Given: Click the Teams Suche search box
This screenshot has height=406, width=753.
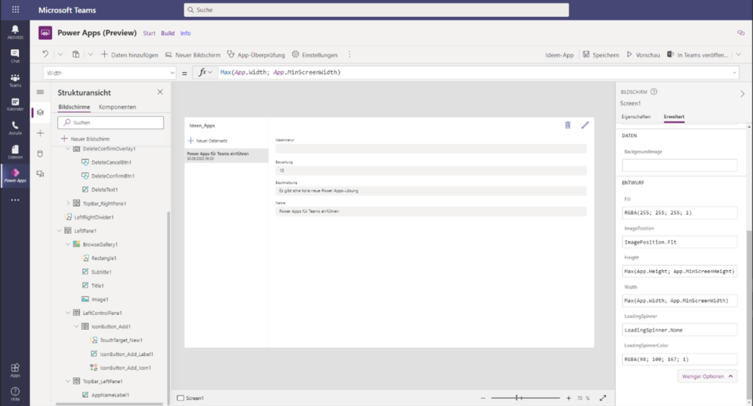Looking at the screenshot, I should (376, 10).
